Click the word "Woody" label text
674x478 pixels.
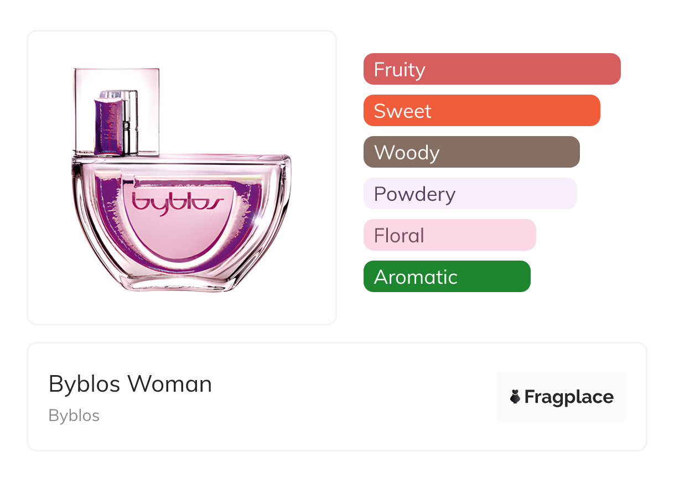coord(407,153)
